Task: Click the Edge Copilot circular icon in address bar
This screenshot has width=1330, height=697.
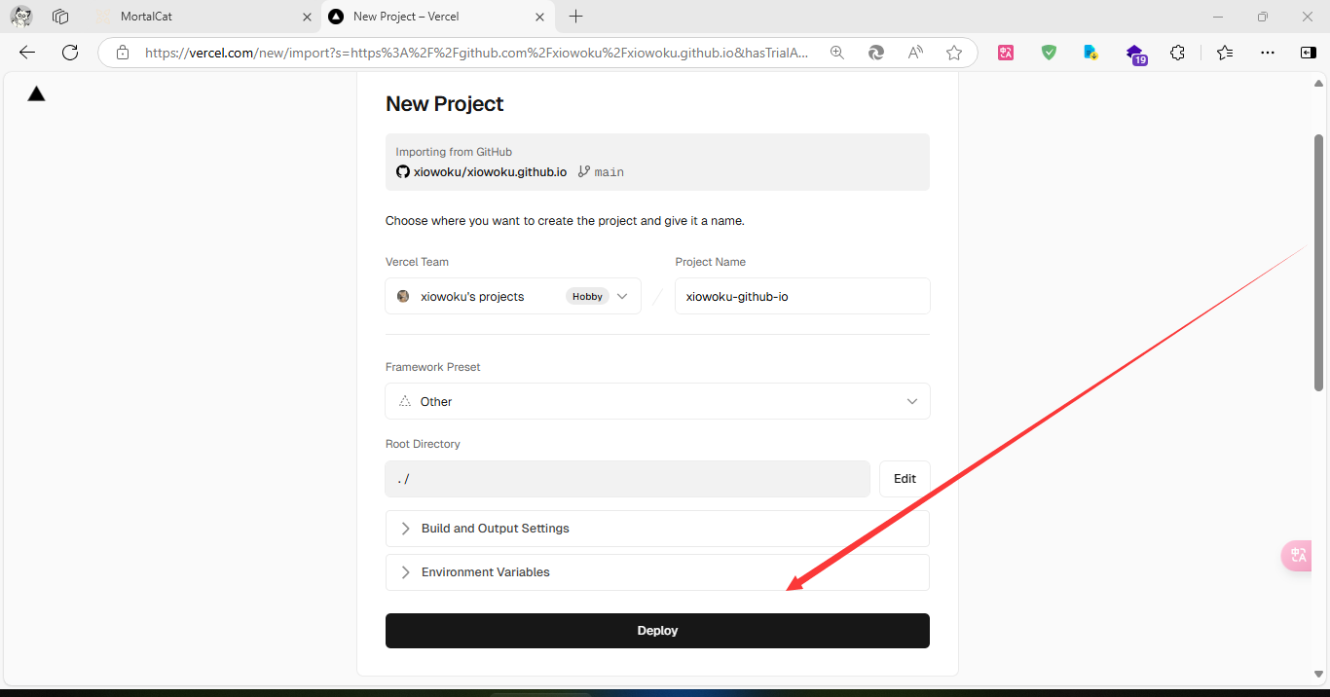Action: (x=876, y=53)
